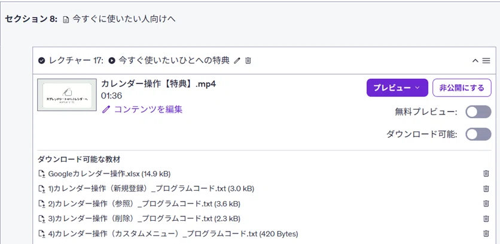Click the section 8 document icon
500x244 pixels.
tap(66, 20)
